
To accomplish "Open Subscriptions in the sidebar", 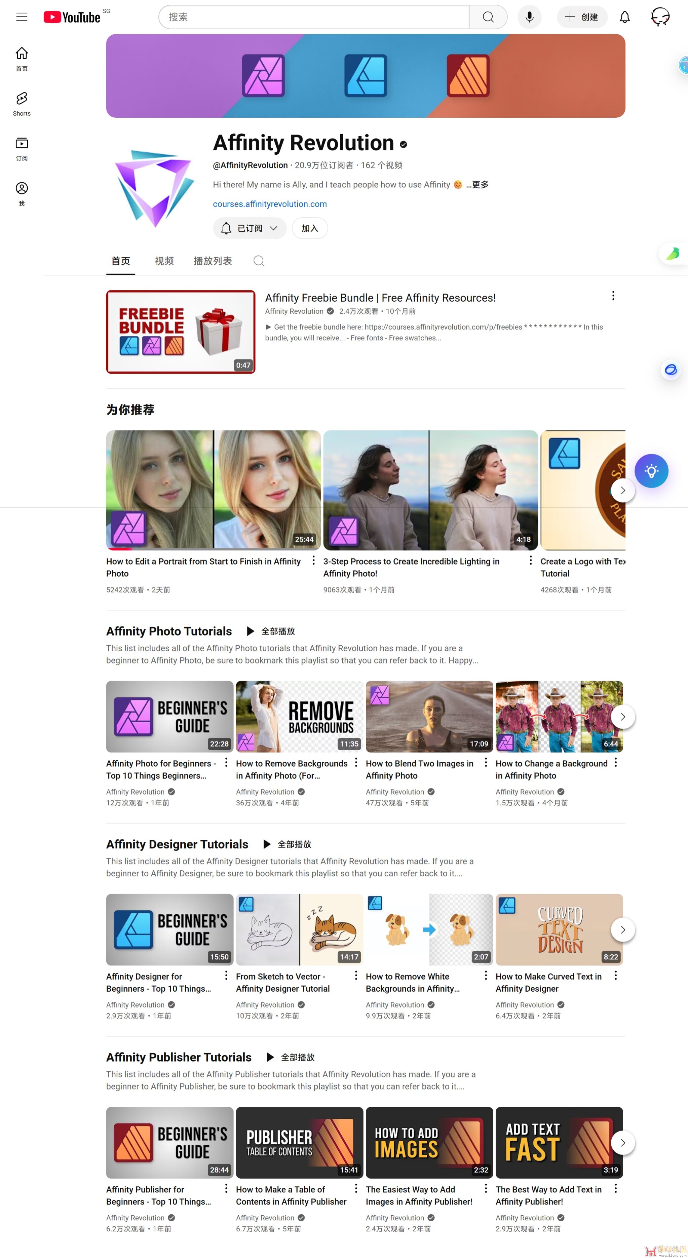I will click(x=22, y=149).
